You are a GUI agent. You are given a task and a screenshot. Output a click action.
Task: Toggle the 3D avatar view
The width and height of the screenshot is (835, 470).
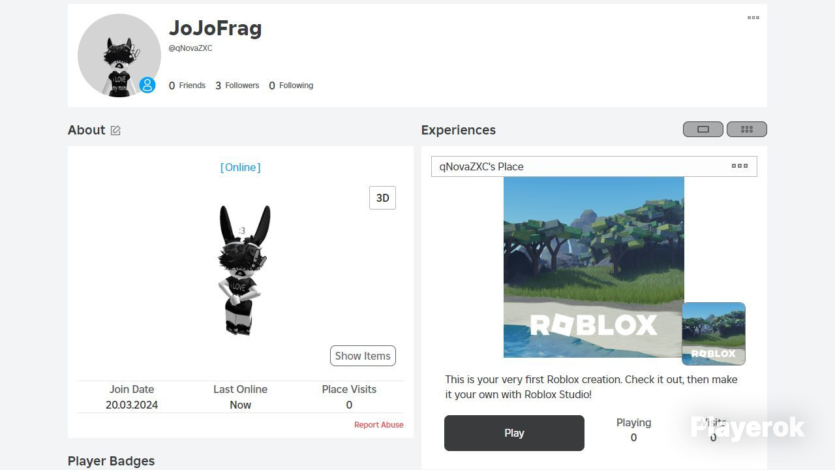[x=382, y=198]
